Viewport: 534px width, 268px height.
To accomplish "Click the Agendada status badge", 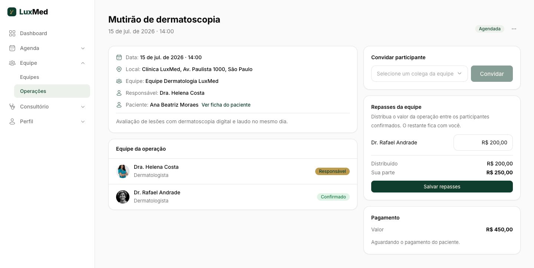I will pos(489,29).
